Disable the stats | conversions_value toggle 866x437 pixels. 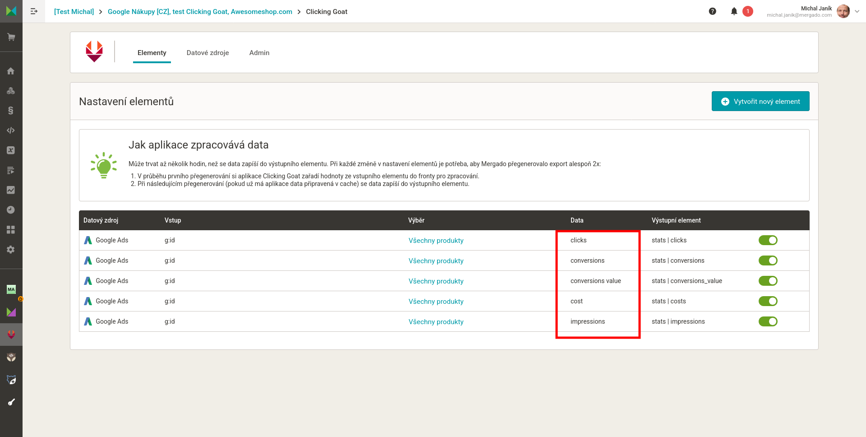(x=768, y=281)
